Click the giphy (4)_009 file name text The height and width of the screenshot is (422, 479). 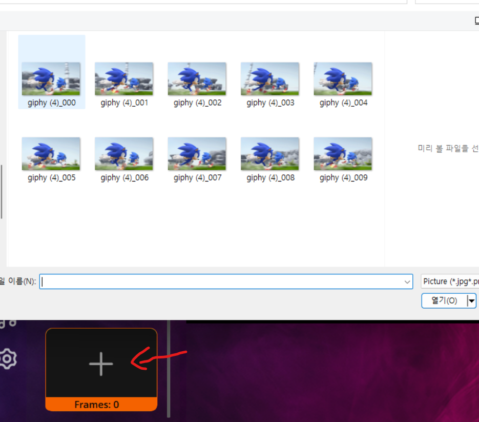343,177
